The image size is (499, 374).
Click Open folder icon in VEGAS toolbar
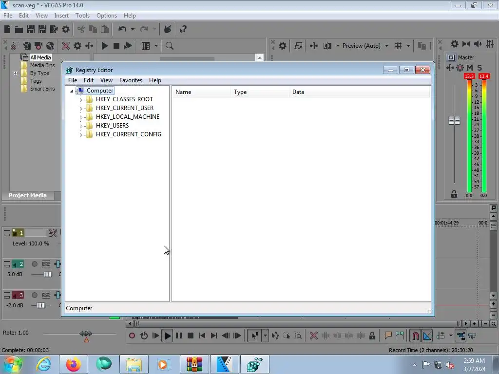tap(19, 30)
